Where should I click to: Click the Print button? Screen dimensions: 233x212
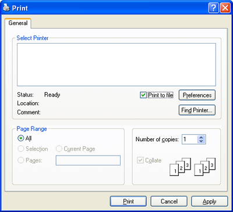click(x=128, y=202)
